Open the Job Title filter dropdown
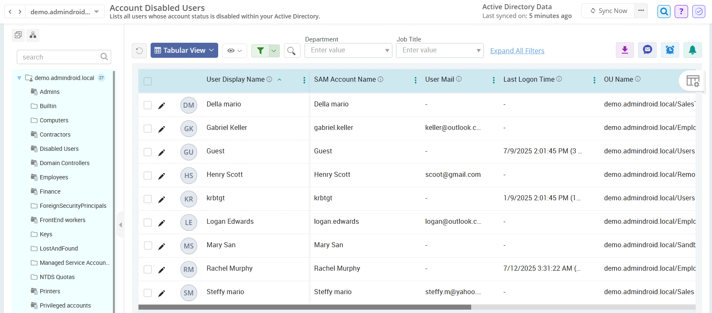The height and width of the screenshot is (313, 712). click(x=440, y=50)
